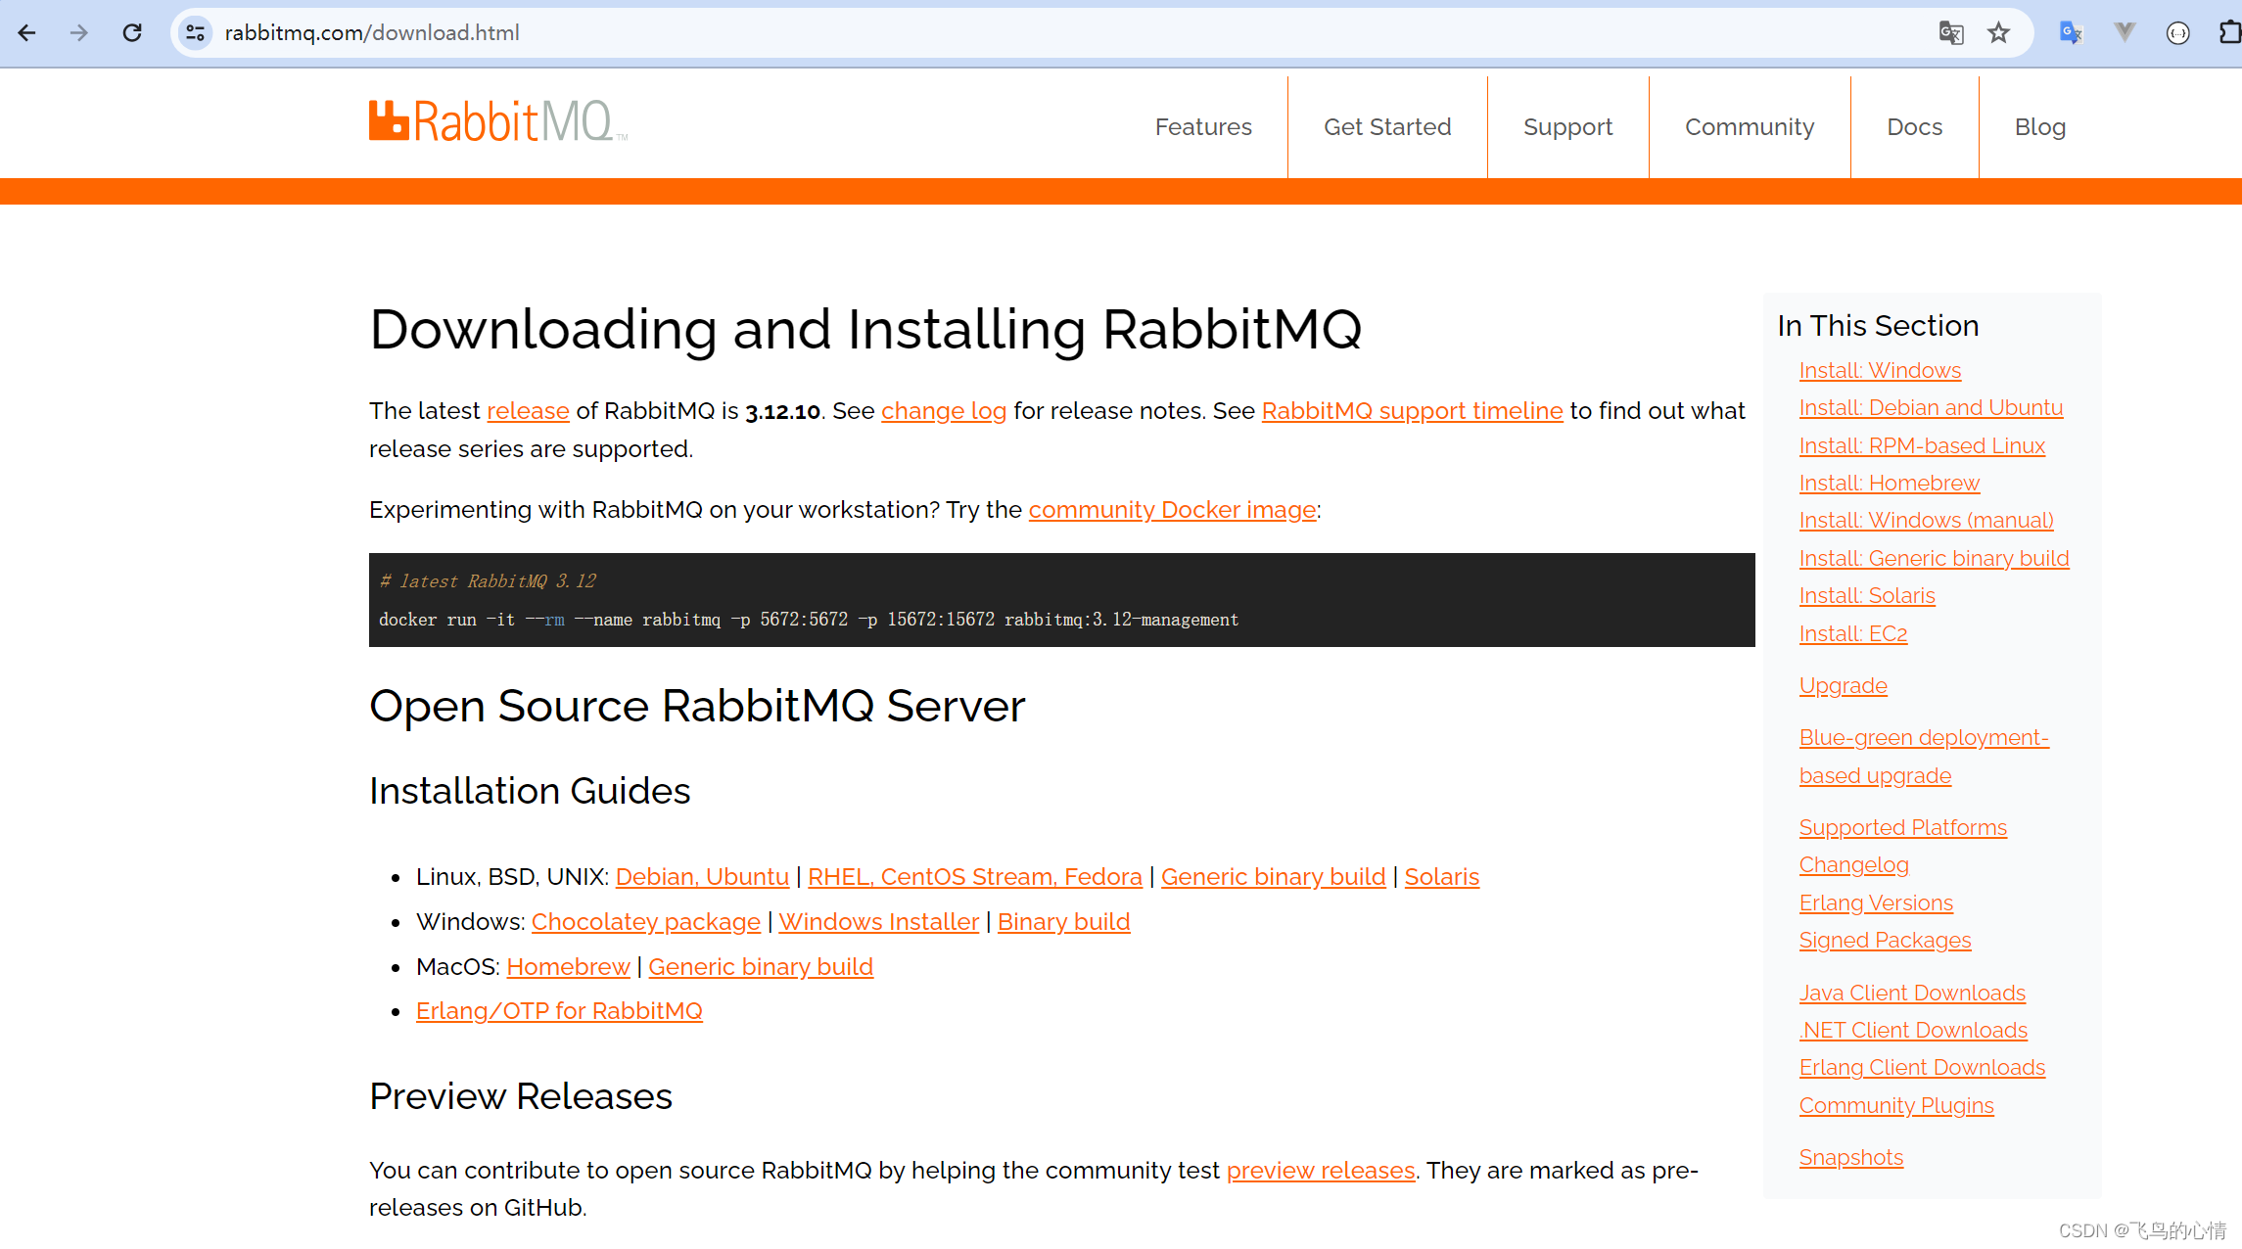The width and height of the screenshot is (2242, 1249).
Task: Click the JSON viewer extension icon
Action: [x=2178, y=32]
